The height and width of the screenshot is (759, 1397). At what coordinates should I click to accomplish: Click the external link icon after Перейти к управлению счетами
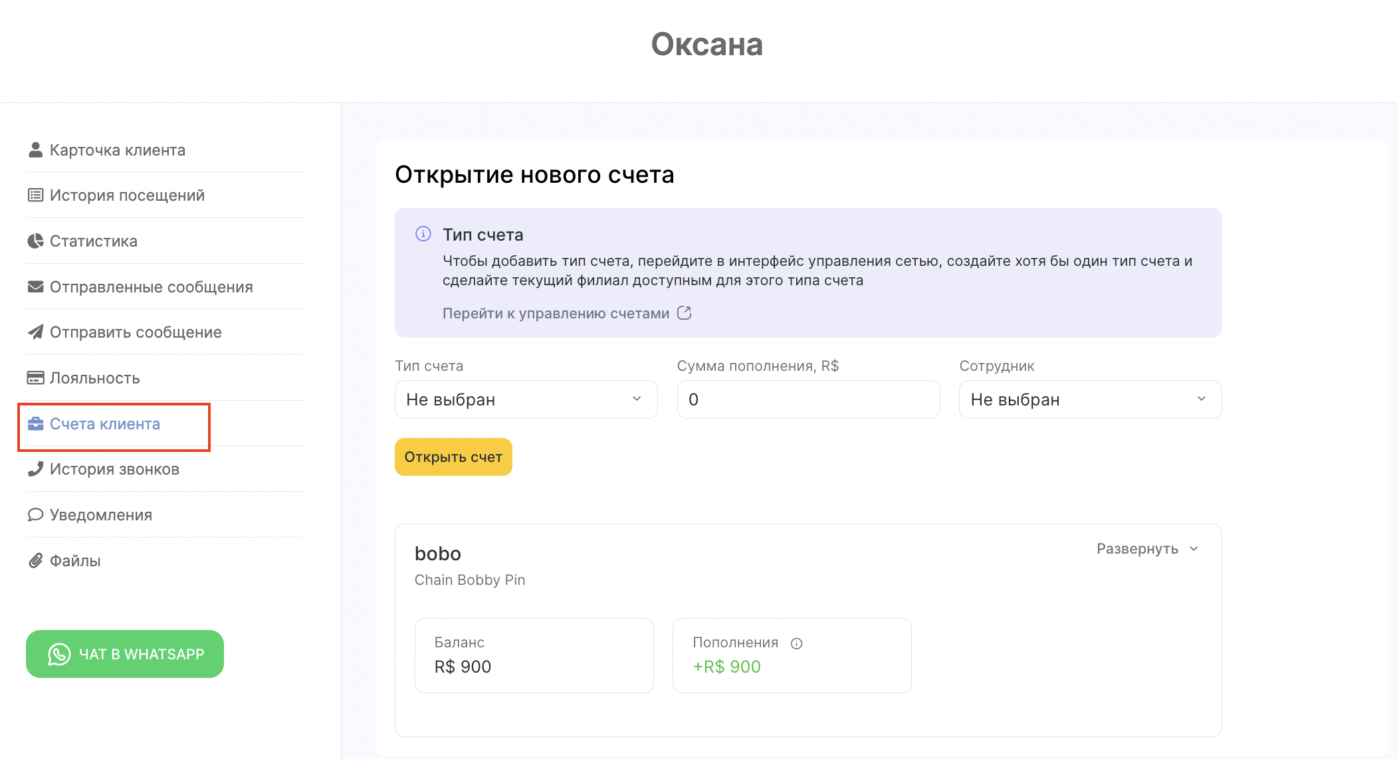684,313
